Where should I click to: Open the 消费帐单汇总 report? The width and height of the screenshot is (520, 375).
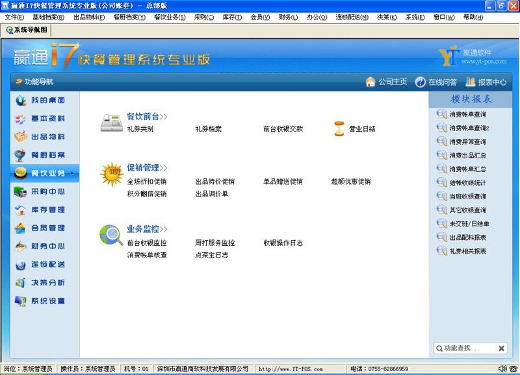coord(467,169)
